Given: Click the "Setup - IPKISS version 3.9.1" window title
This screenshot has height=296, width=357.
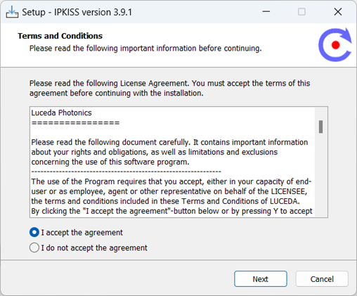Looking at the screenshot, I should coord(77,12).
